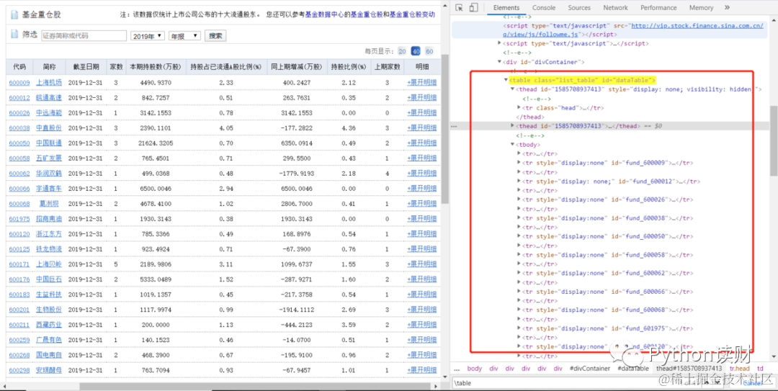Activate the inspect element picker icon
This screenshot has height=391, width=778.
point(460,7)
